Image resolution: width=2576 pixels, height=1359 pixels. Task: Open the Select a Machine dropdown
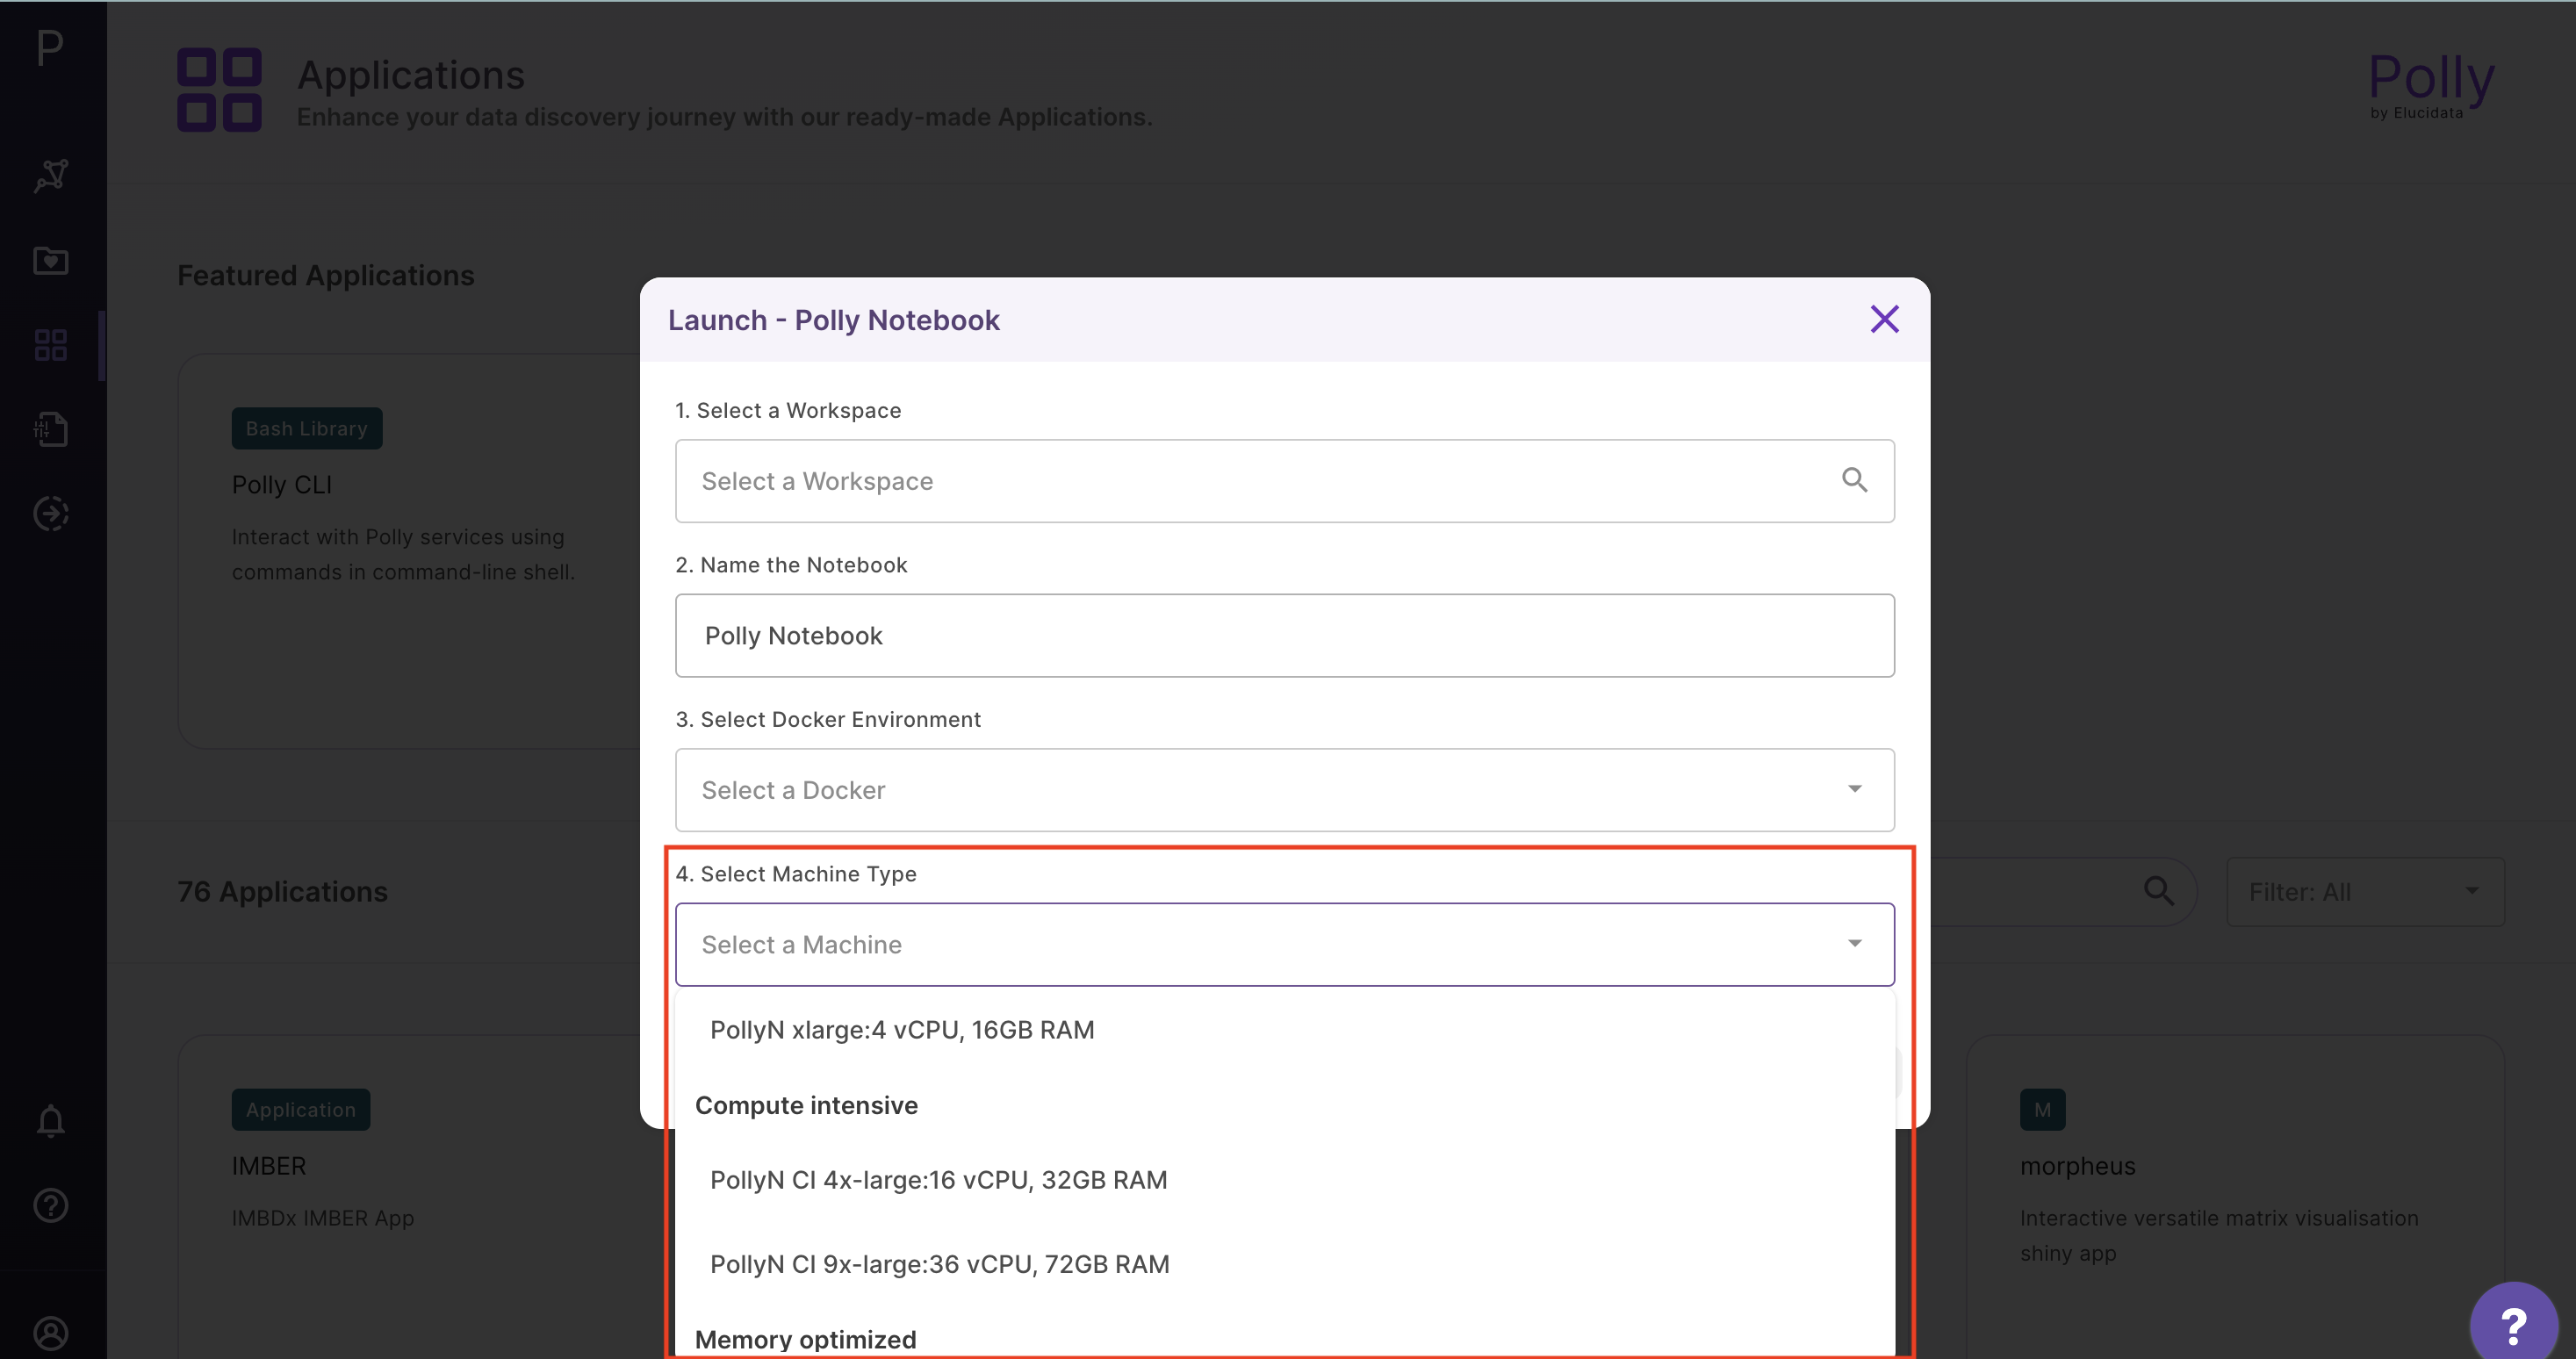(1284, 945)
